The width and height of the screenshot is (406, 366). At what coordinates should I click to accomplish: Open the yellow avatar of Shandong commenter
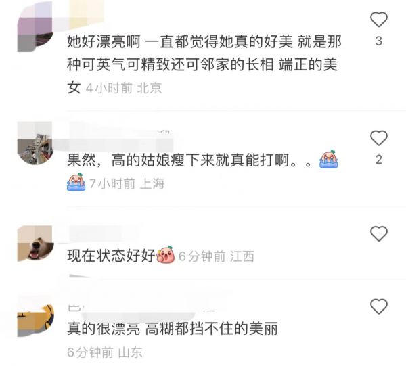tap(35, 321)
